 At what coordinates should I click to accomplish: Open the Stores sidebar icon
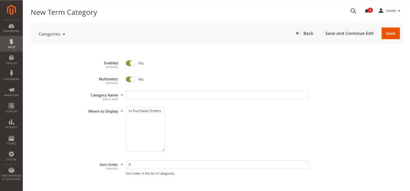[x=11, y=138]
